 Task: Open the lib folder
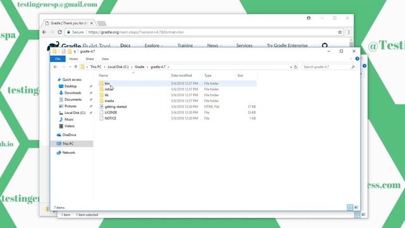pos(106,95)
